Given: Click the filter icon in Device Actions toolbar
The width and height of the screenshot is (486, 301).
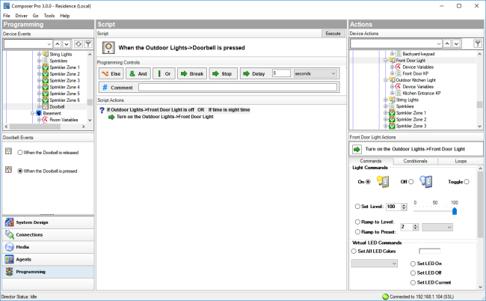Looking at the screenshot, I should [478, 43].
